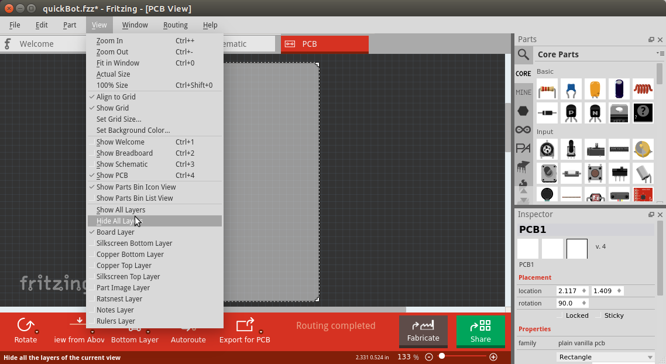Open the parts search magnifier
The height and width of the screenshot is (364, 666).
point(523,54)
